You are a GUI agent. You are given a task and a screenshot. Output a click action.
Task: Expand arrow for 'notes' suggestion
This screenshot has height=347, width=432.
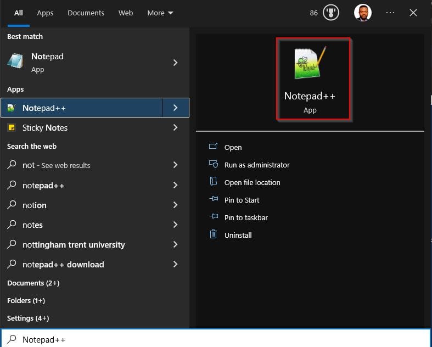coord(175,225)
